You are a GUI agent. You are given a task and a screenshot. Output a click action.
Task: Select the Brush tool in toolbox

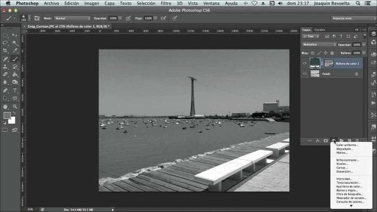(15, 59)
